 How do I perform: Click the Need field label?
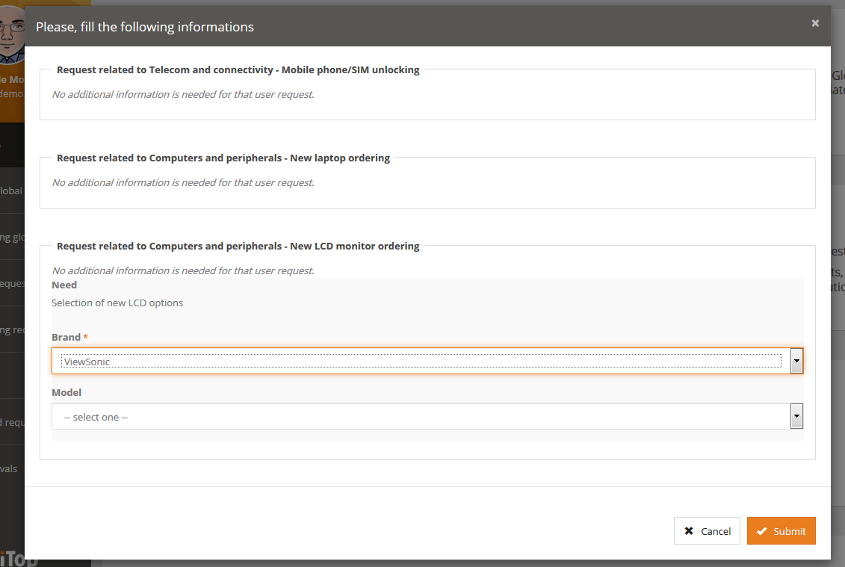[64, 285]
